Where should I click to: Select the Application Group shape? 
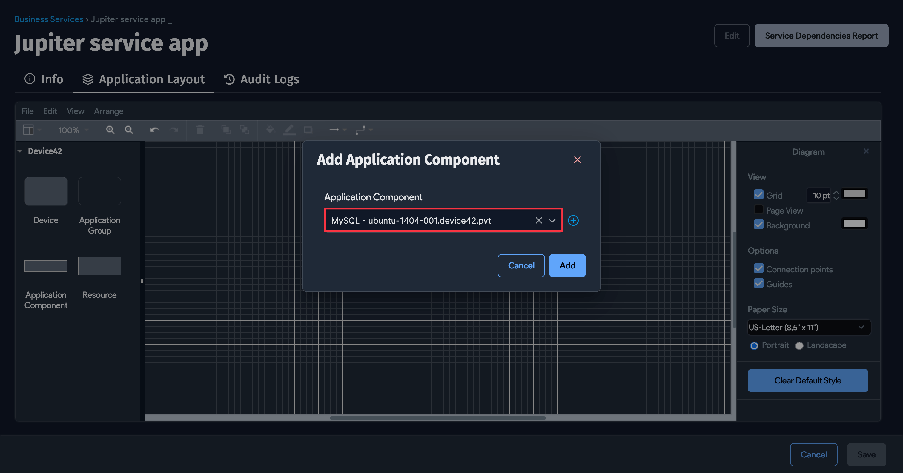coord(99,191)
